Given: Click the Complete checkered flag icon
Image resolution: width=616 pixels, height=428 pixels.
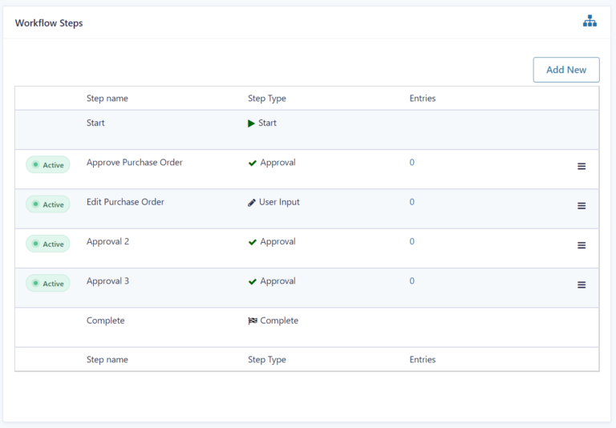Looking at the screenshot, I should (253, 321).
